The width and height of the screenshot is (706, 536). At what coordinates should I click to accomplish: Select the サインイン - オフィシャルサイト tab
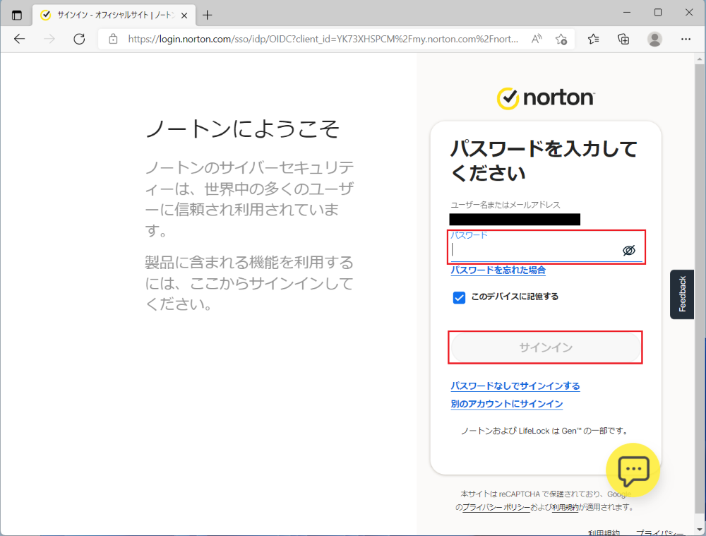(x=114, y=16)
